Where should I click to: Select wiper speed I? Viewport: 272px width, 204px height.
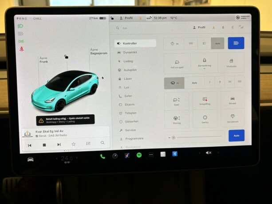210,82
